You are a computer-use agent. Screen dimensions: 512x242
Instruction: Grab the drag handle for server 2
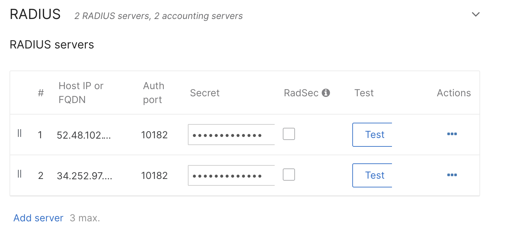(20, 174)
